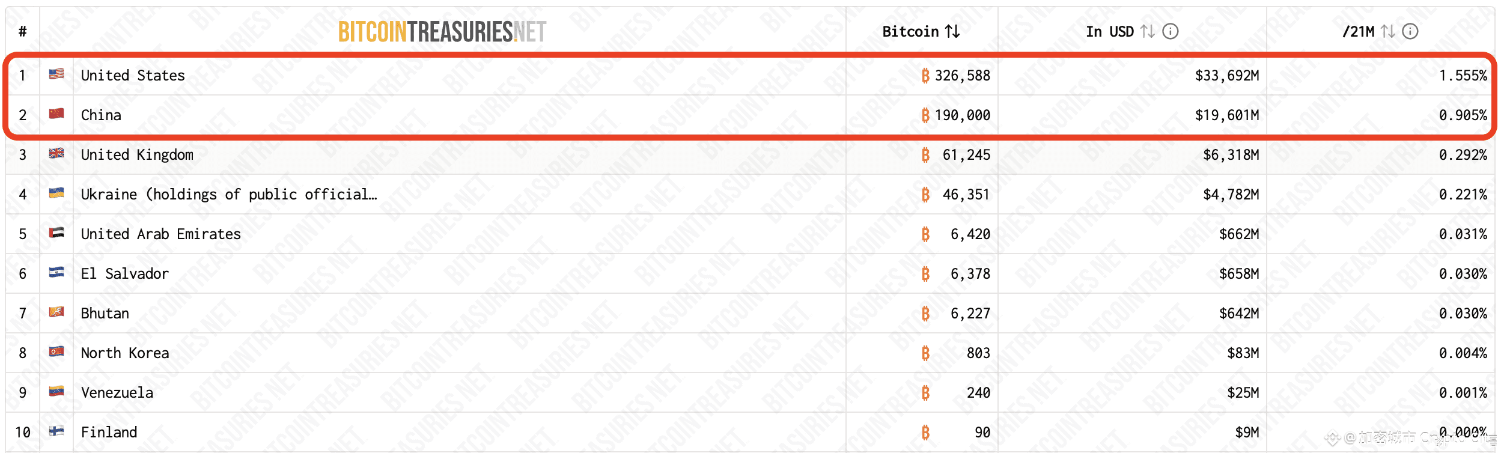Screen dimensions: 1501x453
Task: Open the United States entry
Action: (133, 75)
